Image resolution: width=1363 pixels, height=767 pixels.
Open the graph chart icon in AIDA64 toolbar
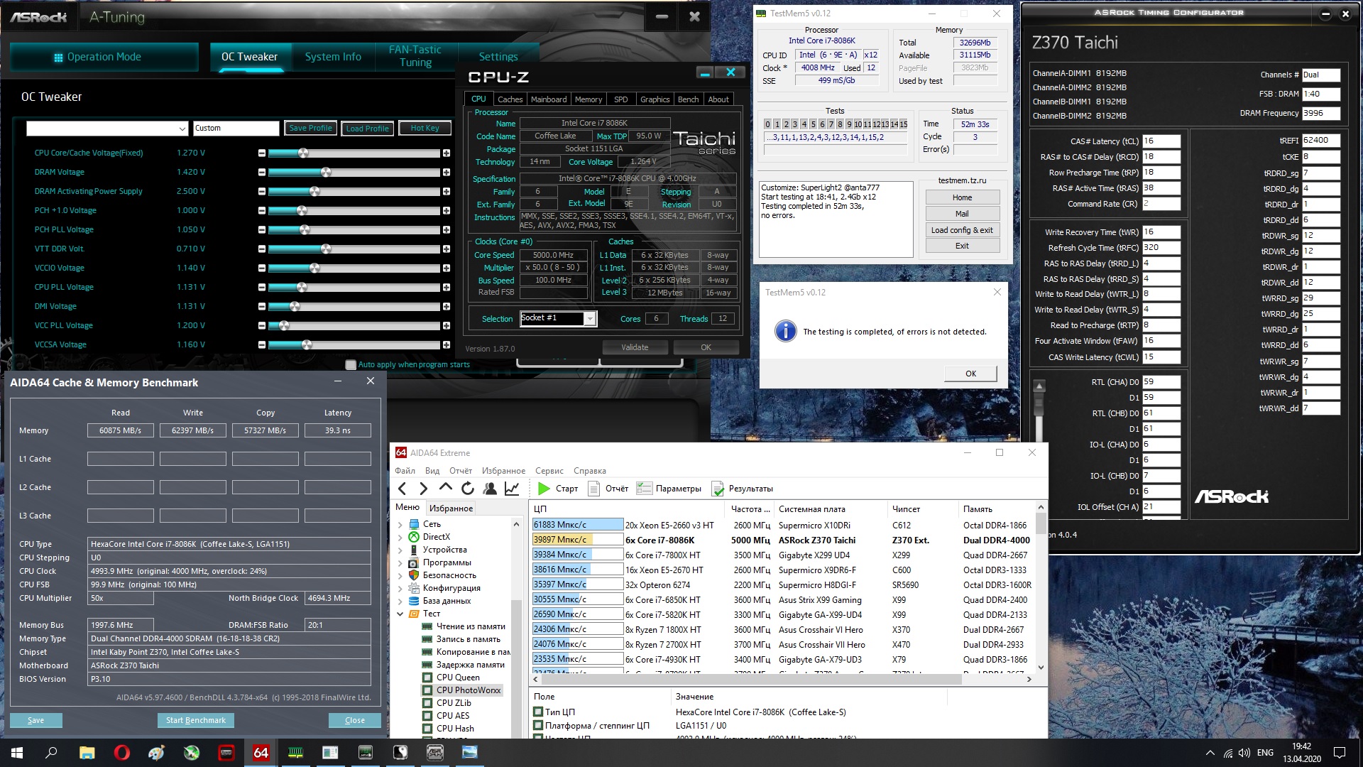click(511, 489)
